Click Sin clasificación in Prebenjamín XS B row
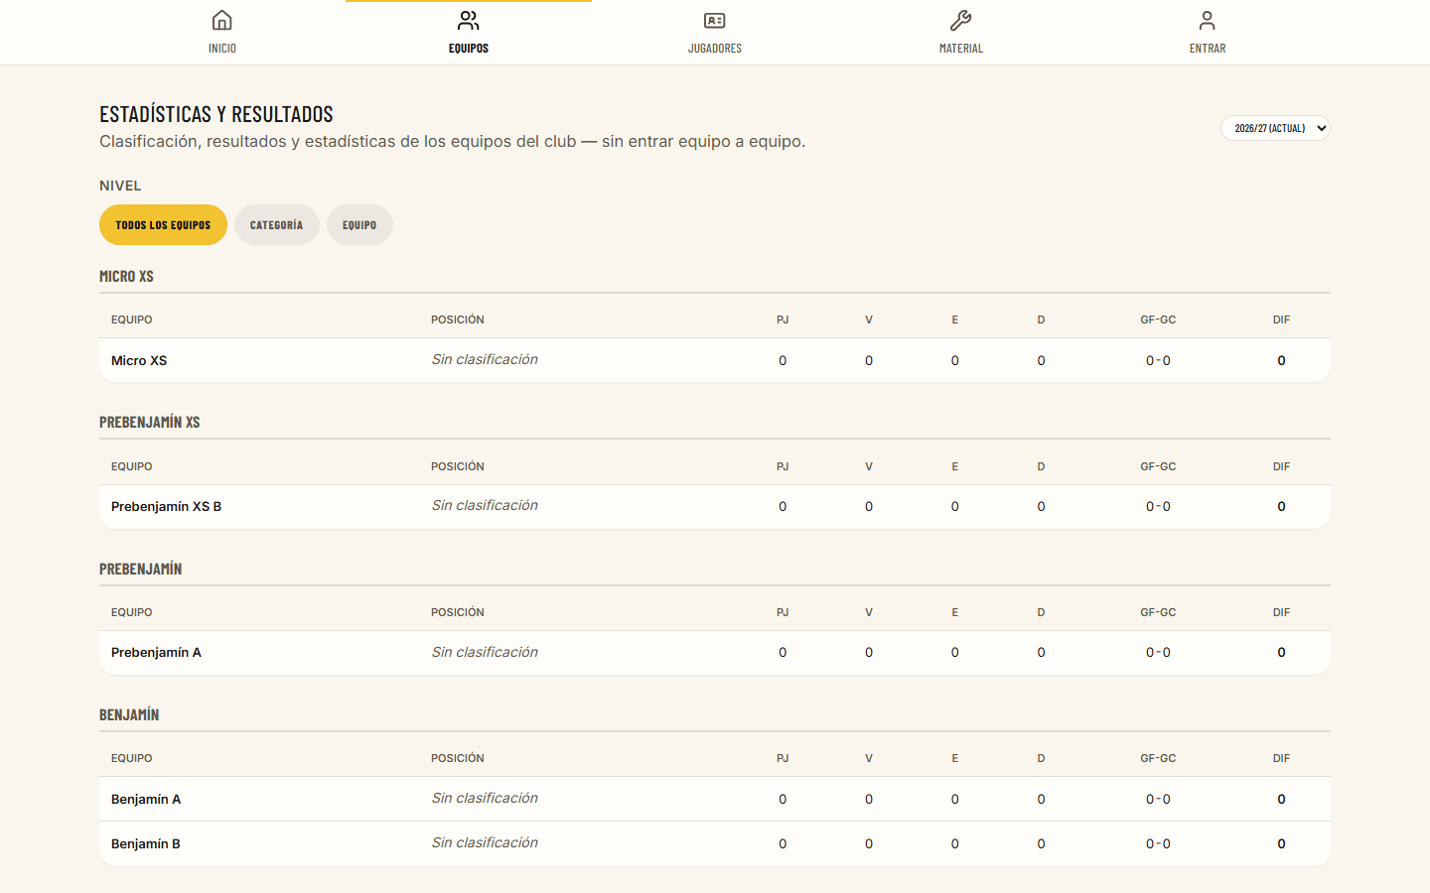 485,505
